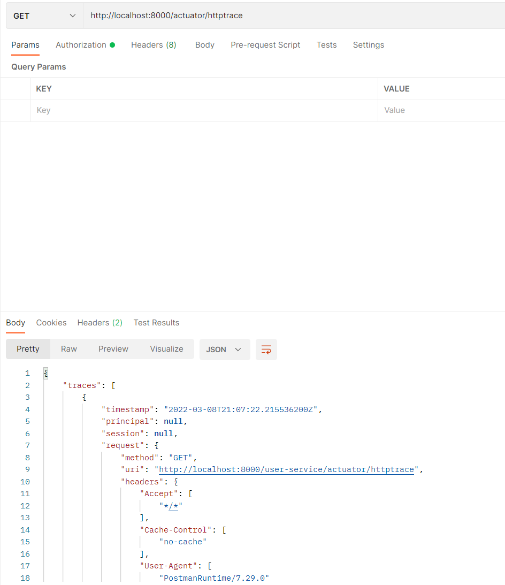Show the Test Results tab
Screen dimensions: 505x585
coord(156,323)
